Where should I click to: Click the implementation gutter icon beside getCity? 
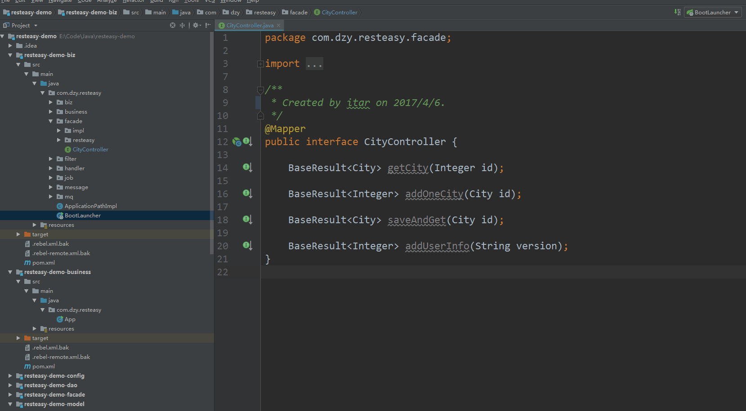[x=247, y=168]
